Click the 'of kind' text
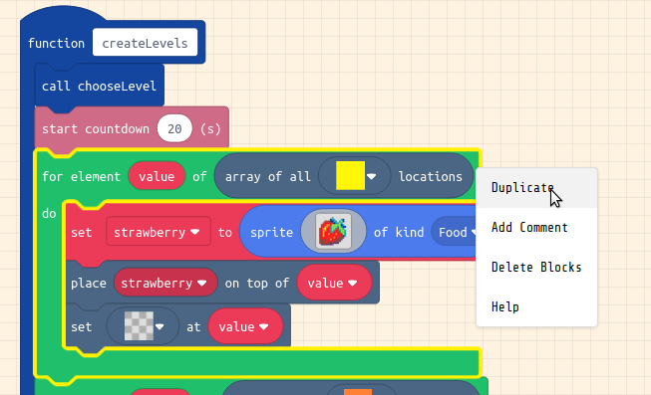The height and width of the screenshot is (395, 651). click(x=399, y=233)
